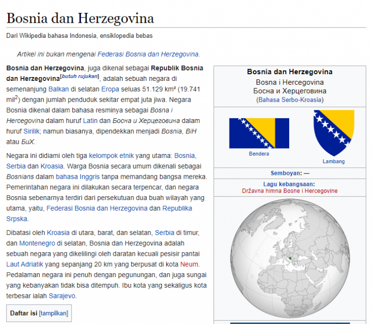The width and height of the screenshot is (372, 324).
Task: Follow the Latin link
Action: [x=90, y=121]
